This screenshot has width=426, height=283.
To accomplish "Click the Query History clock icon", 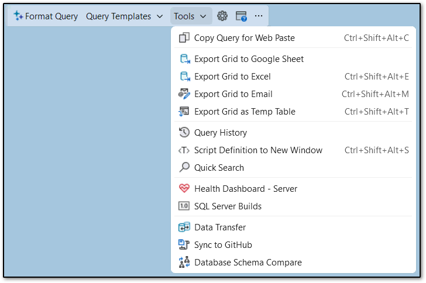I will (x=184, y=133).
